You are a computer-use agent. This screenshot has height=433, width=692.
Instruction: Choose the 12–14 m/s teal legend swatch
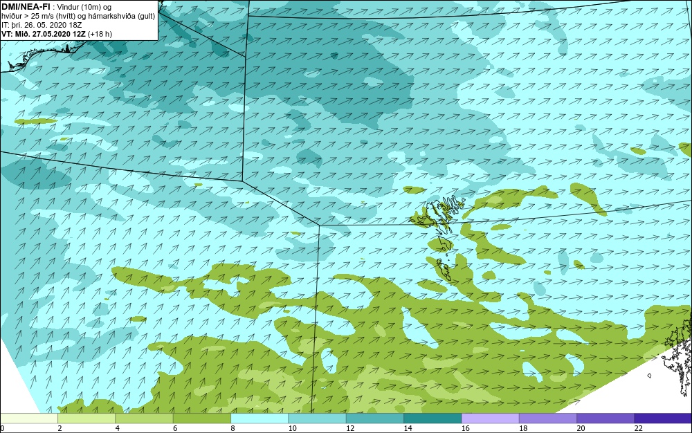374,418
